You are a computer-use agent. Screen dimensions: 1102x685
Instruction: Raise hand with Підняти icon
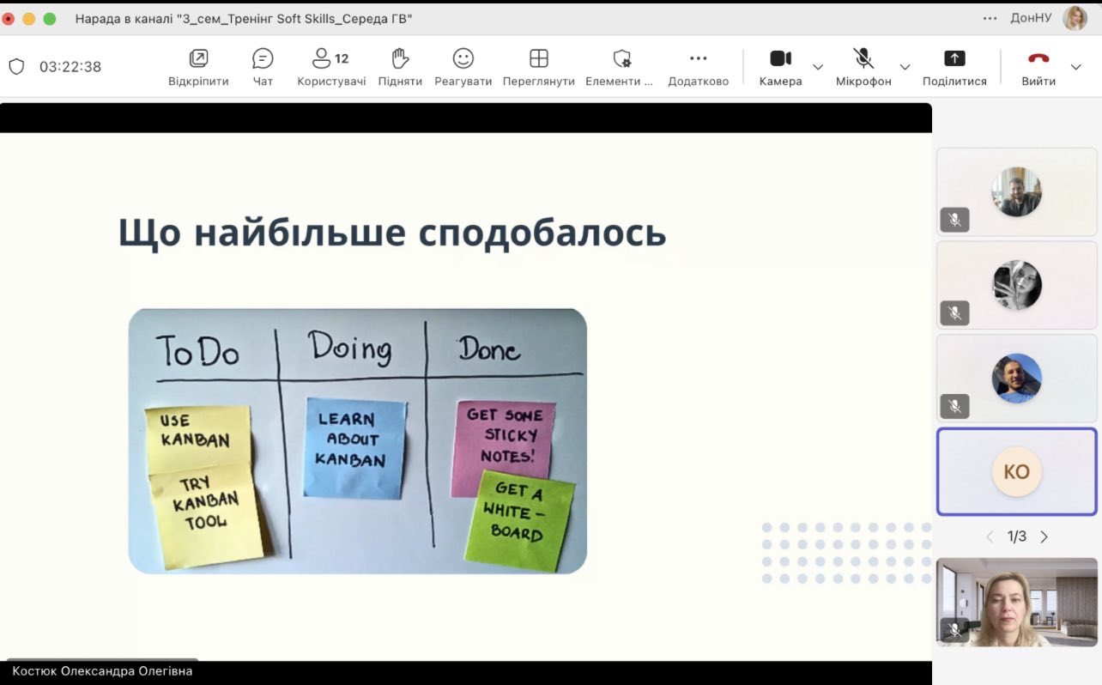pyautogui.click(x=400, y=67)
